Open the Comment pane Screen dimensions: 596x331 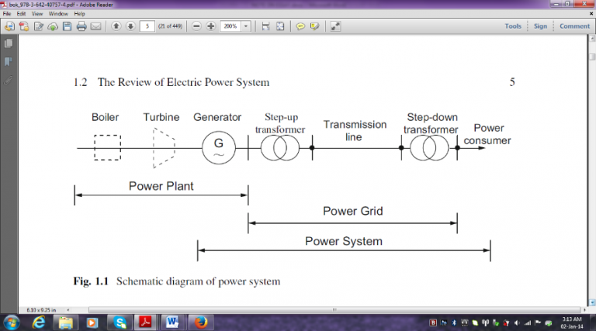coord(574,26)
